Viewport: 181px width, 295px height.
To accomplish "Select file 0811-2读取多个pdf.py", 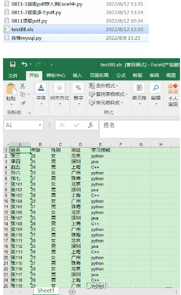I will click(76, 13).
